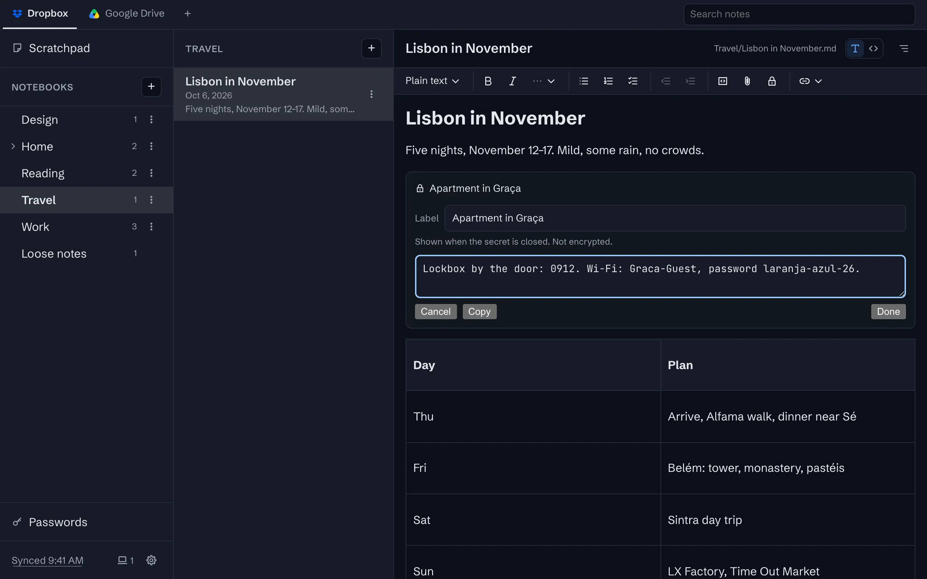Switch to the Google Drive tab

[x=126, y=13]
